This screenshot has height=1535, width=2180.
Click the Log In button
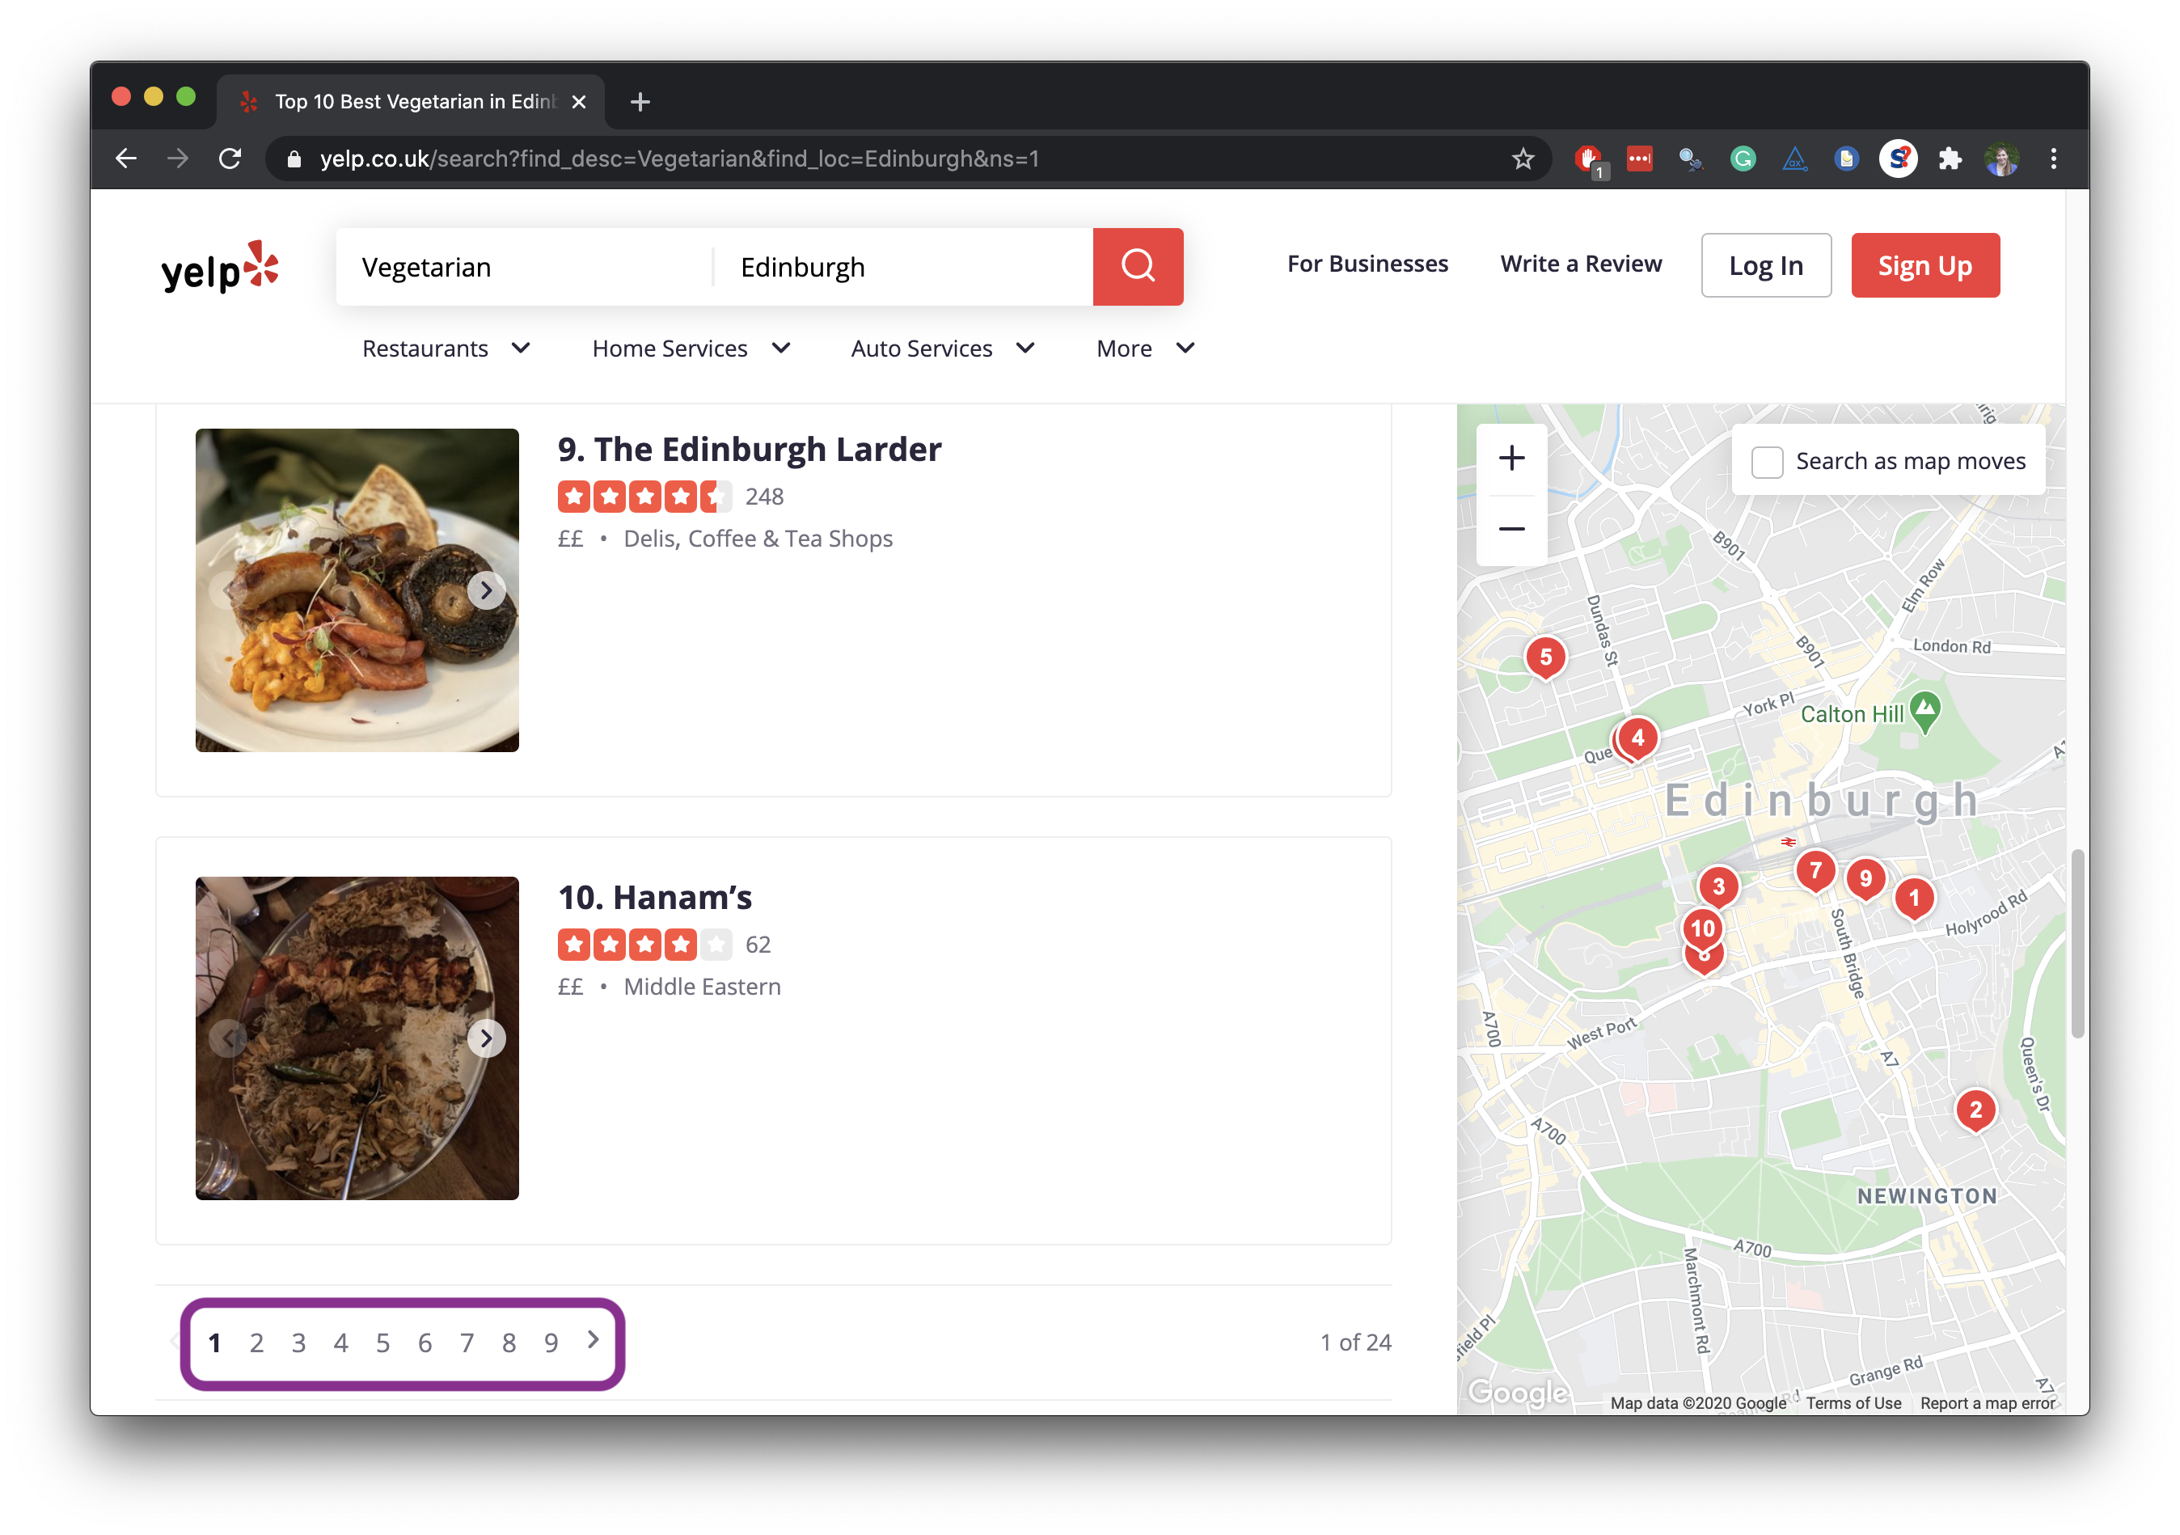(x=1766, y=265)
